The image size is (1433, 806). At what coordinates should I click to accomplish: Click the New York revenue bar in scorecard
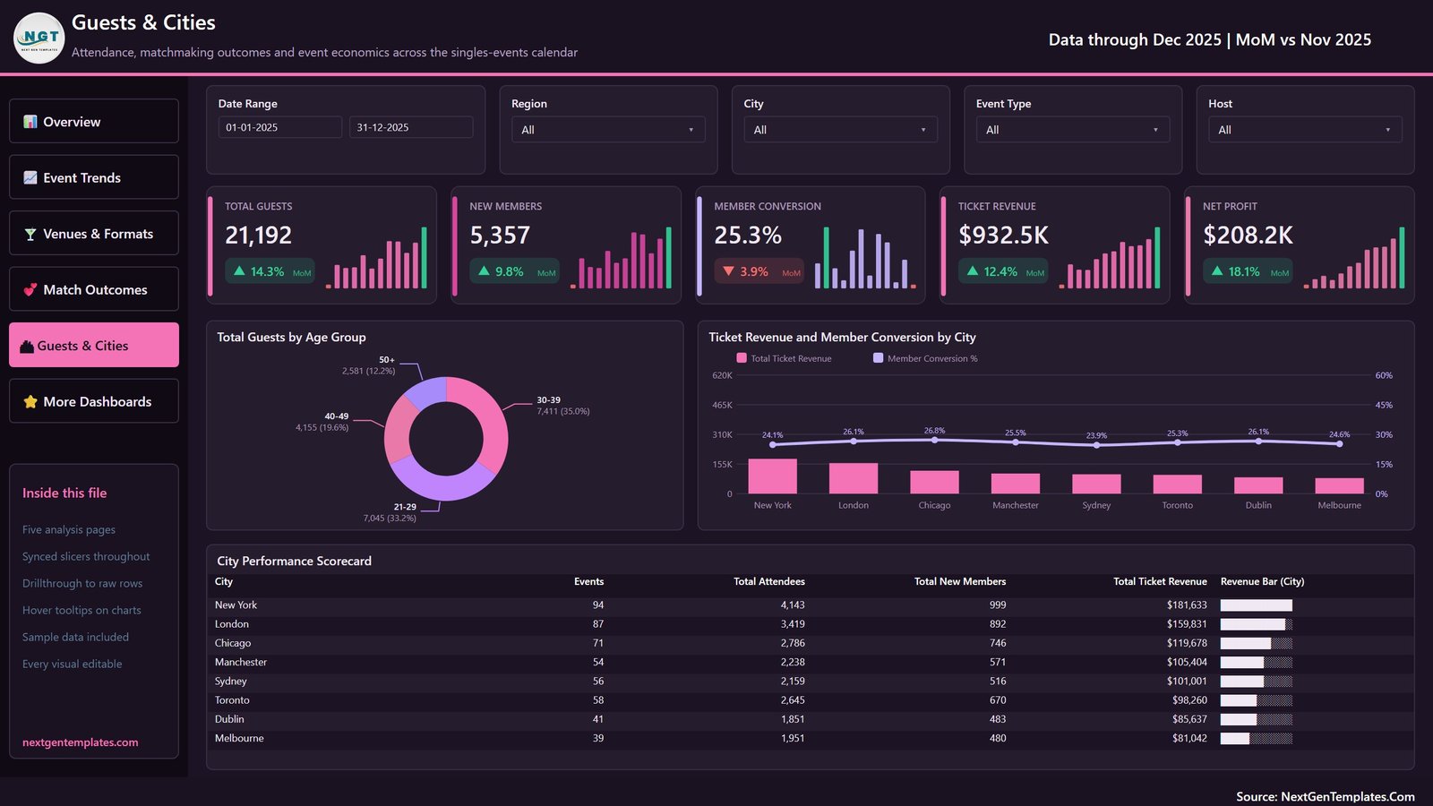(x=1257, y=605)
